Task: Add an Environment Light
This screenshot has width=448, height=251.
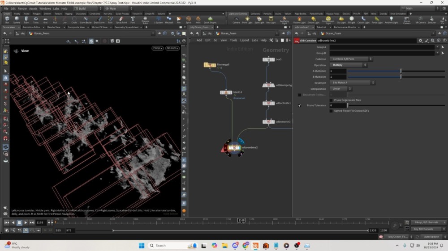Action: pyautogui.click(x=328, y=20)
